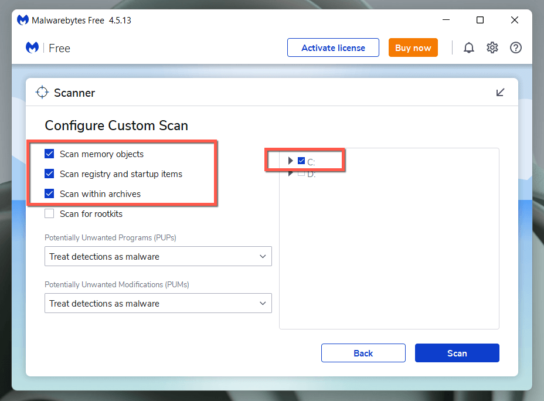Maximize the Malwarebytes window

(x=480, y=20)
